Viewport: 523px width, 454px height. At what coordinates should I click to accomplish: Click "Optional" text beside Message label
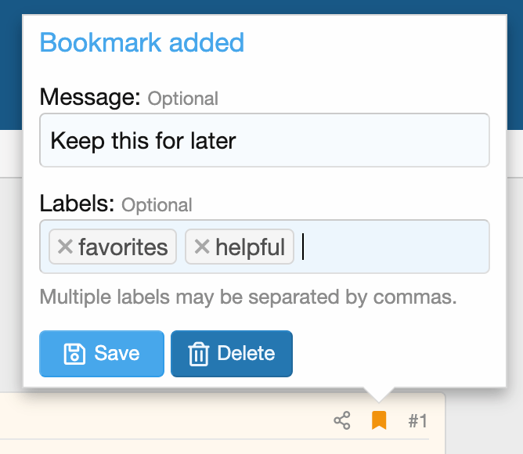pos(182,99)
